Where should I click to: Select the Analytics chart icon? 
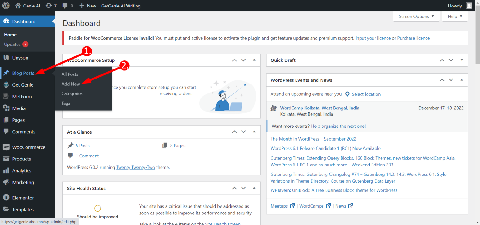coord(7,170)
